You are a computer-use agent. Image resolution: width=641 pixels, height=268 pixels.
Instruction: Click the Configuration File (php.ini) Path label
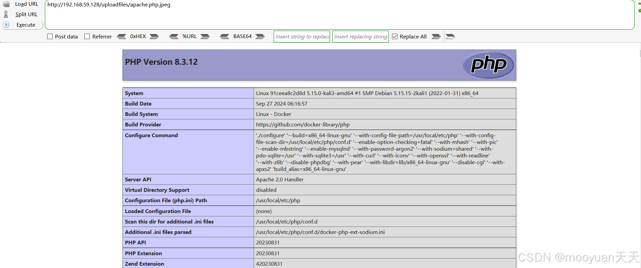tap(166, 201)
